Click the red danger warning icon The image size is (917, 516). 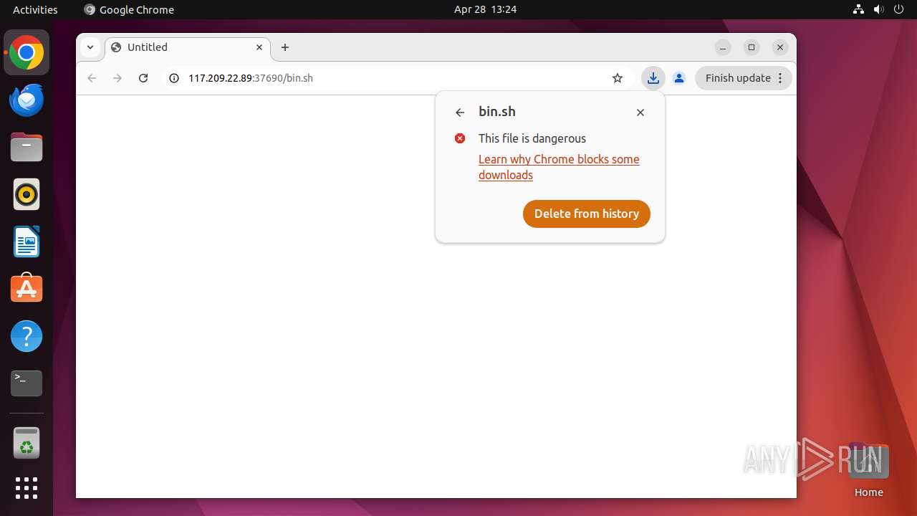[x=460, y=138]
